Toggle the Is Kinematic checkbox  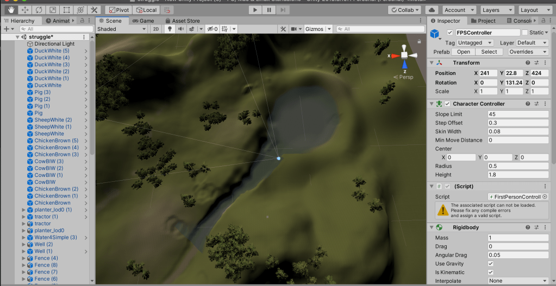[x=491, y=272]
